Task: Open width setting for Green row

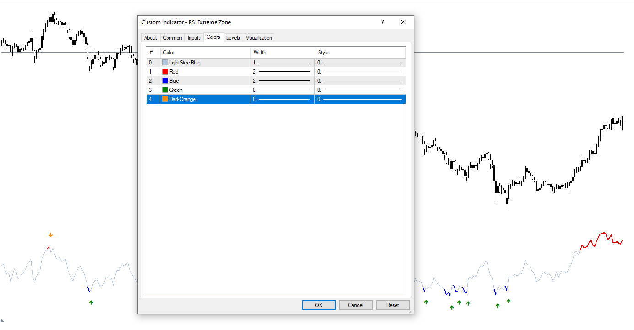Action: coord(282,90)
